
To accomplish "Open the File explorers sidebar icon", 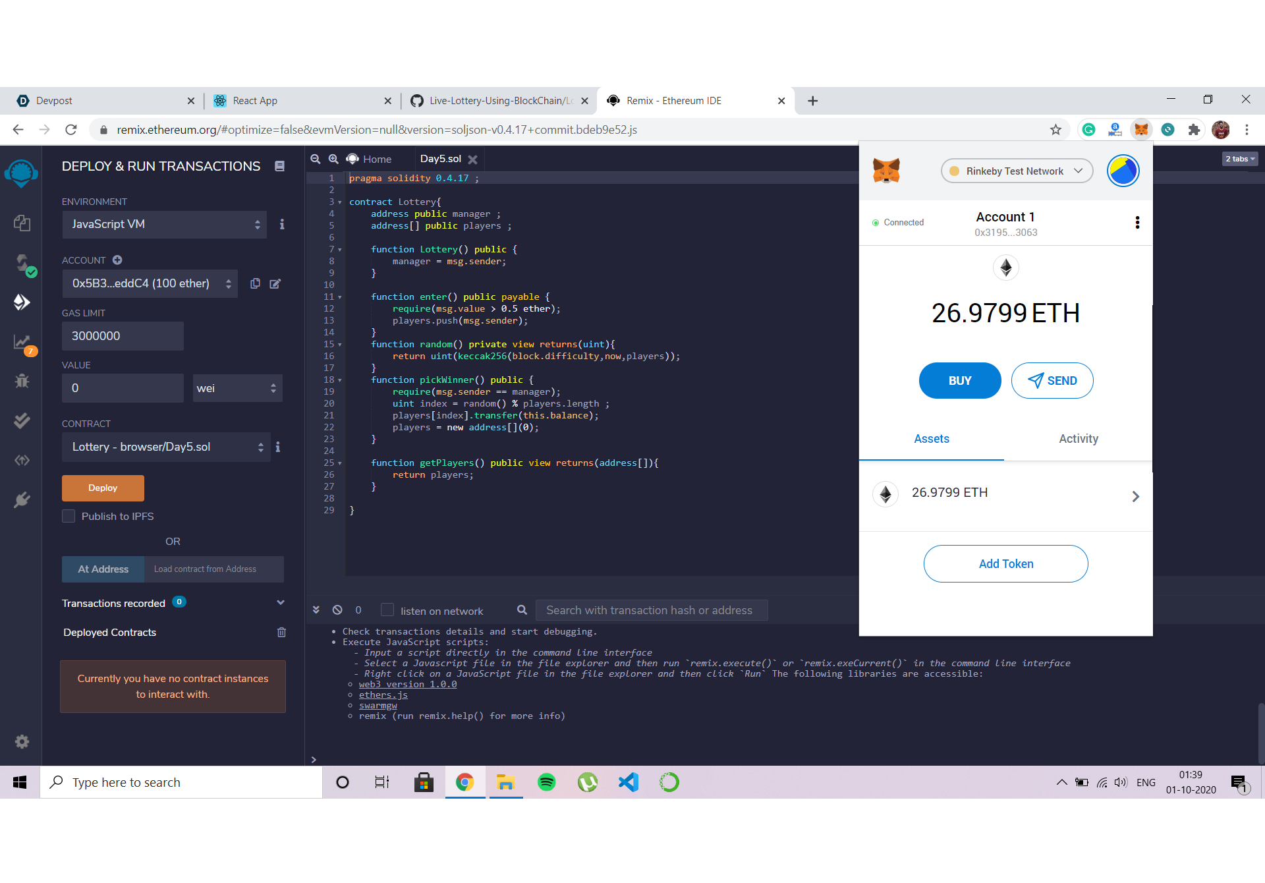I will click(x=22, y=223).
